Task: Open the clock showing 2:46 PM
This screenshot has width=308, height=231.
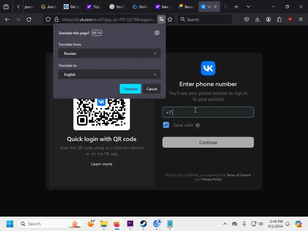Action: pyautogui.click(x=276, y=224)
